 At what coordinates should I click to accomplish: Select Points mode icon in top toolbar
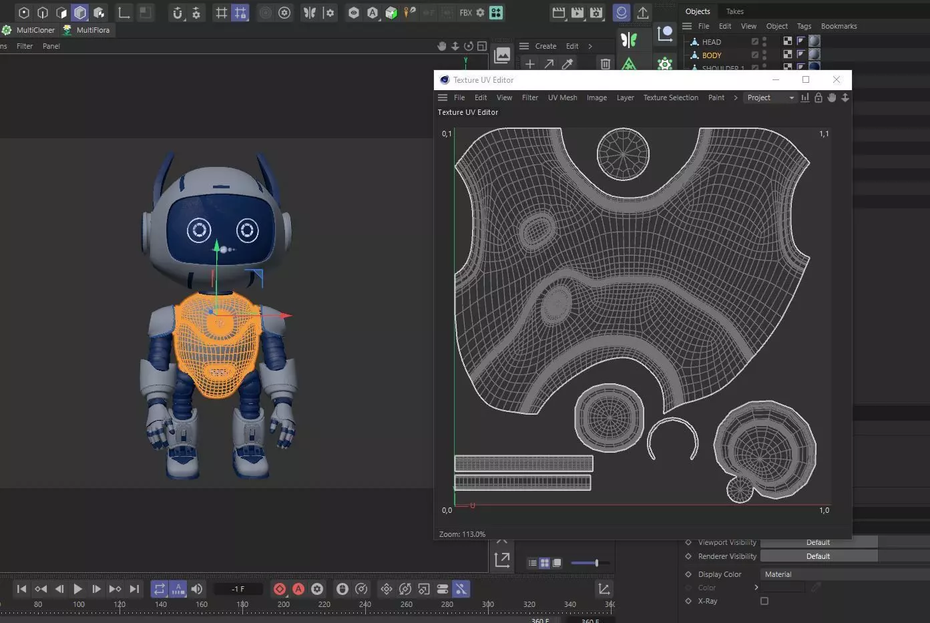(x=24, y=13)
